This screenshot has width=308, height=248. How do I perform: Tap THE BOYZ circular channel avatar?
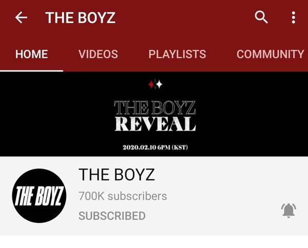point(39,196)
